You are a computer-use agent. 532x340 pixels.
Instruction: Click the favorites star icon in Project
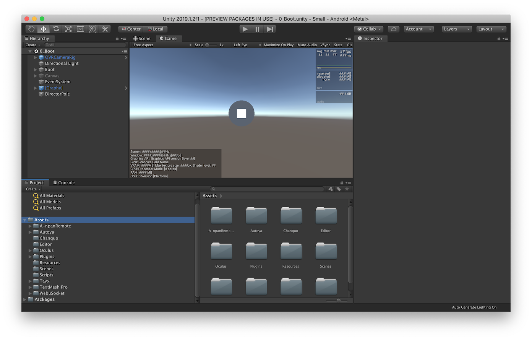[x=347, y=189]
